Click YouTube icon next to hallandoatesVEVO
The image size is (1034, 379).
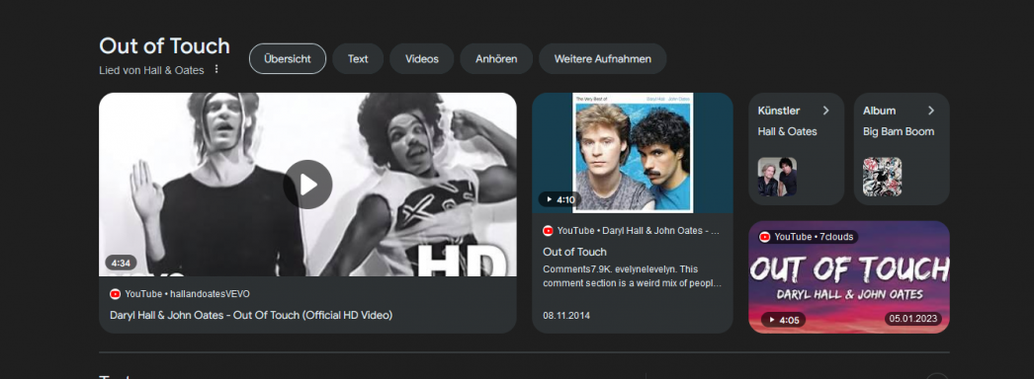pyautogui.click(x=116, y=294)
